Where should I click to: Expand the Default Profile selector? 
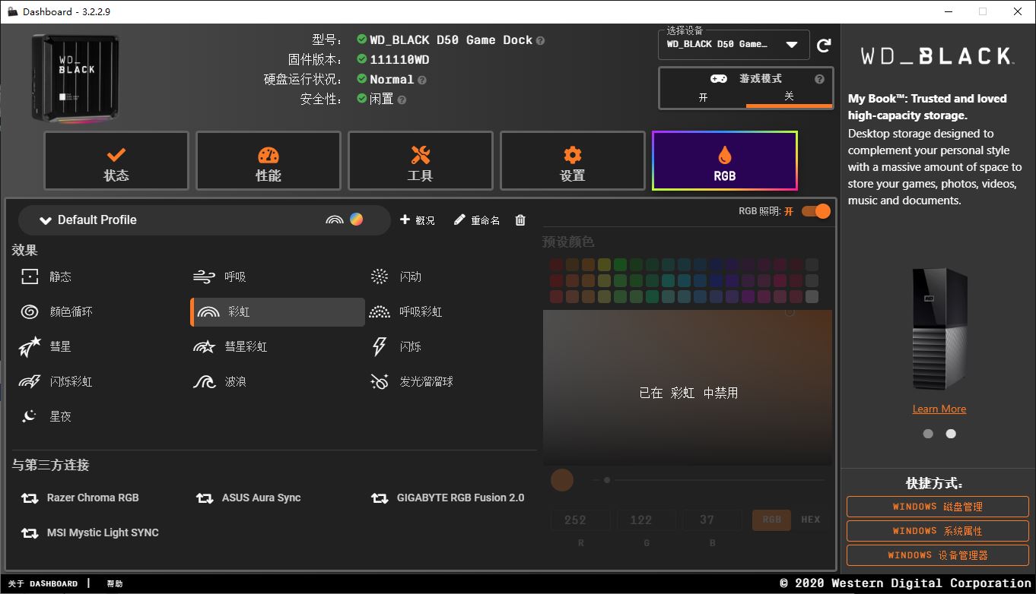pyautogui.click(x=204, y=220)
